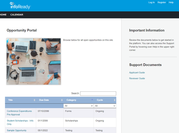Open the Log In link

point(152,3)
